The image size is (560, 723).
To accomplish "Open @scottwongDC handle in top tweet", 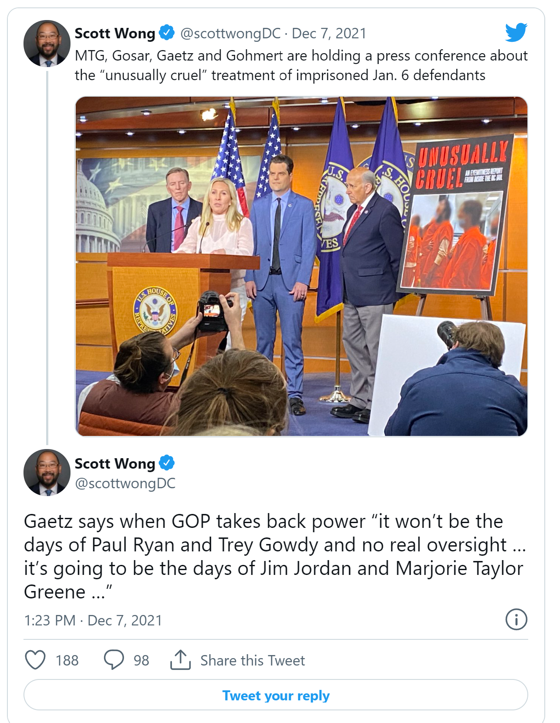I will 230,34.
